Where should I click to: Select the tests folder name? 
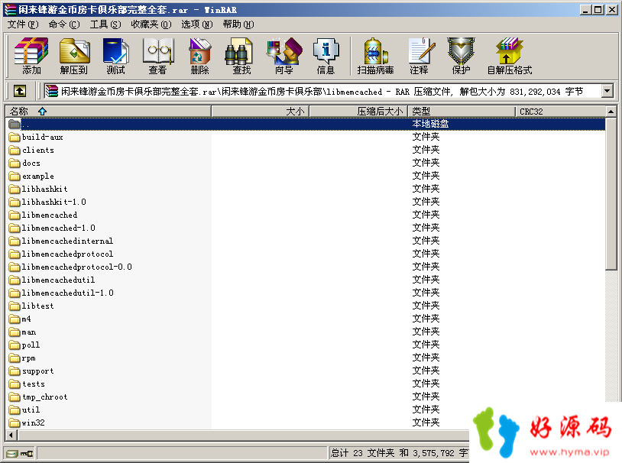[34, 384]
